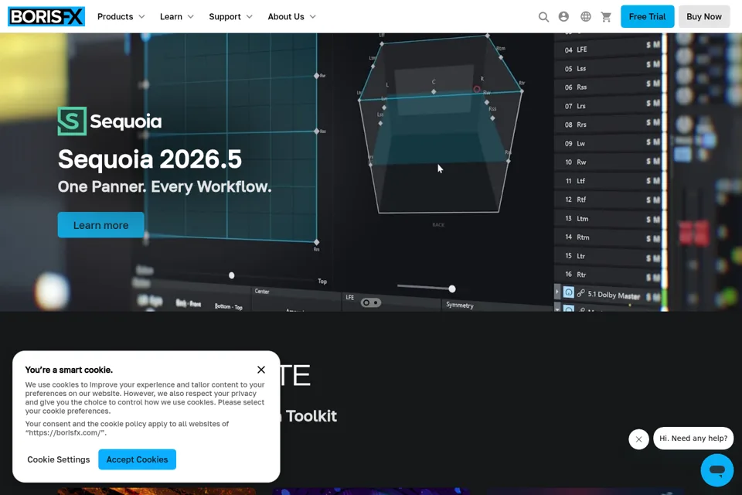Click the 'Hi. Need any help?' message
Viewport: 742px width, 495px height.
693,439
